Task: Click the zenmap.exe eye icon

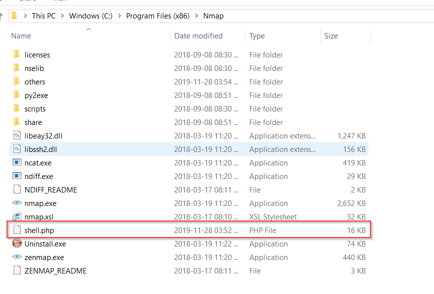Action: click(16, 257)
